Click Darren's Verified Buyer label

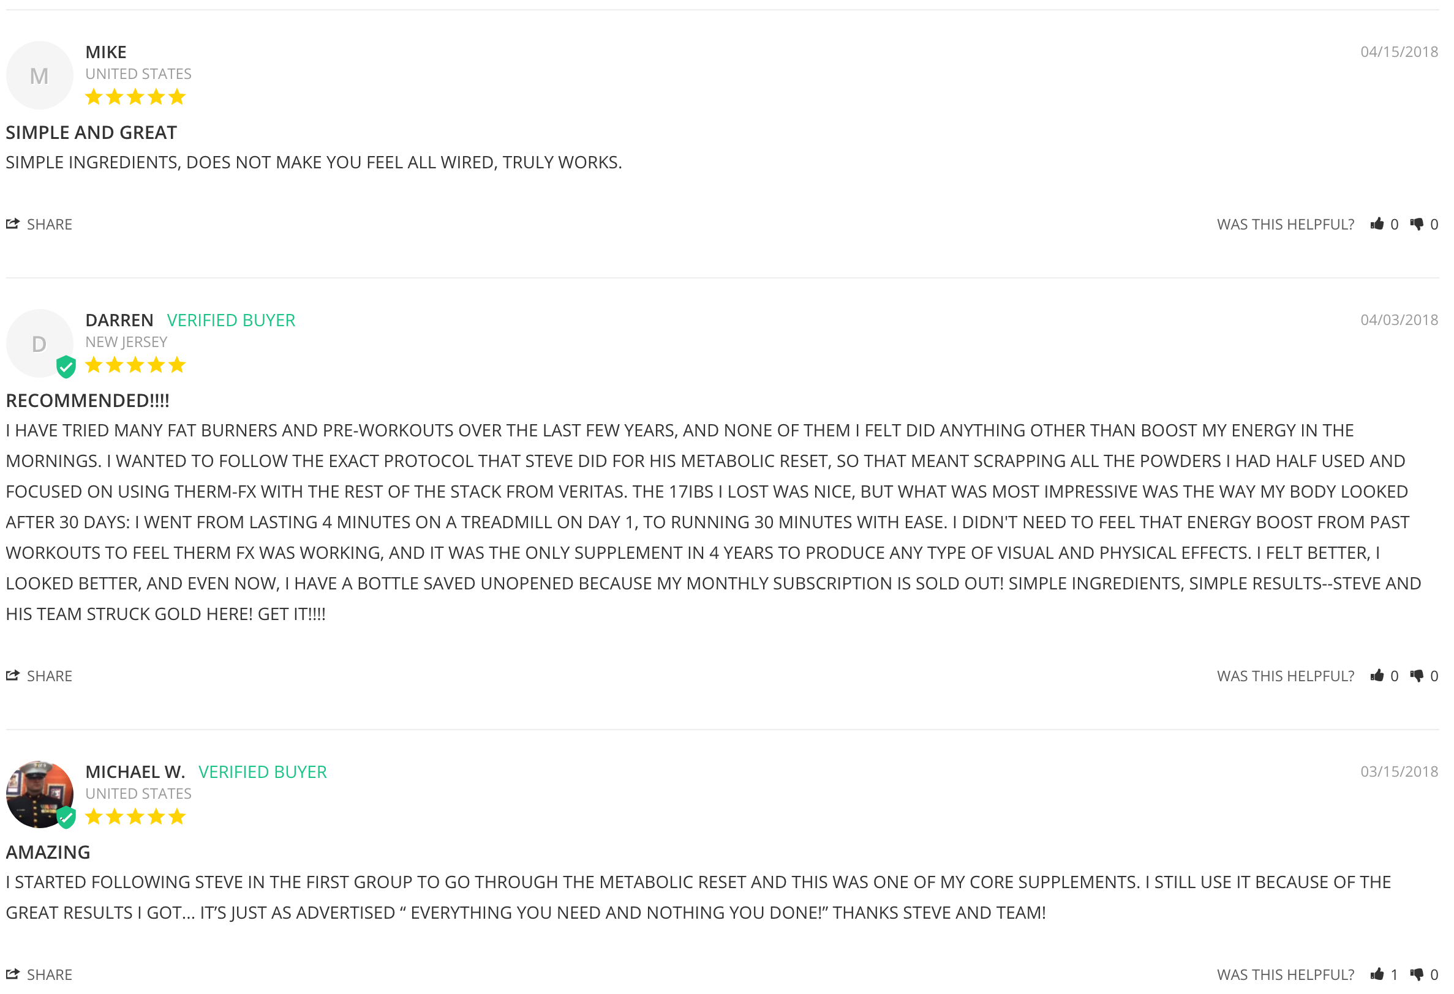click(231, 321)
